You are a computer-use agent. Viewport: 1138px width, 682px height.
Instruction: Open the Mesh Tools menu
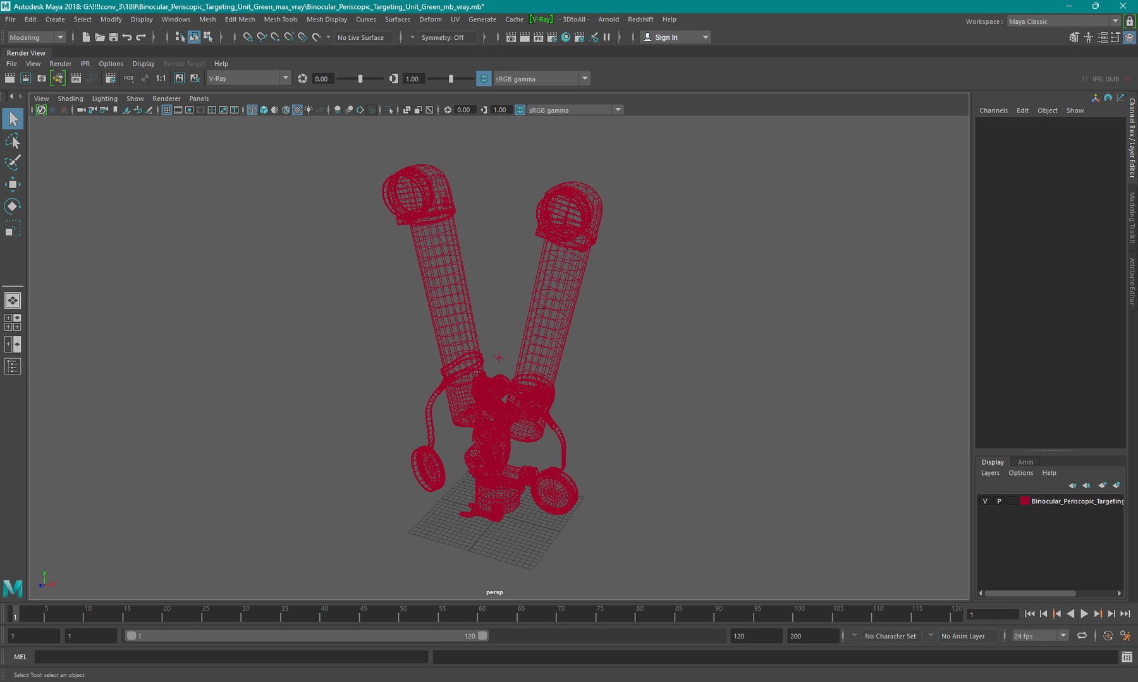point(281,20)
